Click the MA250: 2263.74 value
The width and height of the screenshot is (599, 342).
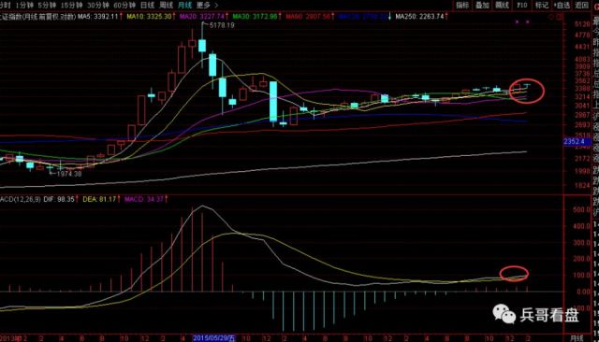pos(421,17)
